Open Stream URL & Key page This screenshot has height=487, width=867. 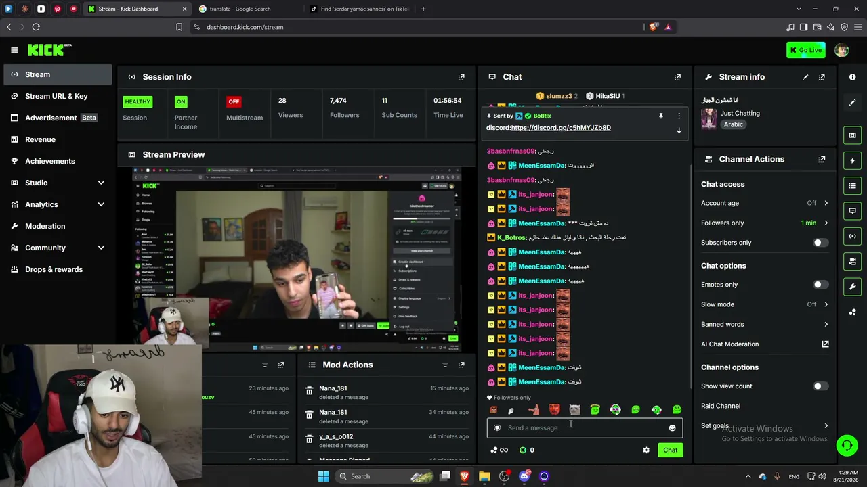pyautogui.click(x=58, y=96)
